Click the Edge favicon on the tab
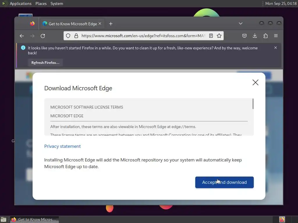Image resolution: width=298 pixels, height=223 pixels. tap(45, 24)
